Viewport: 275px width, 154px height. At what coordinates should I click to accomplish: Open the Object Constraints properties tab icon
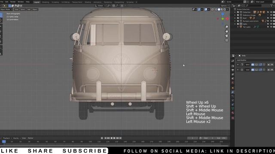[233, 104]
